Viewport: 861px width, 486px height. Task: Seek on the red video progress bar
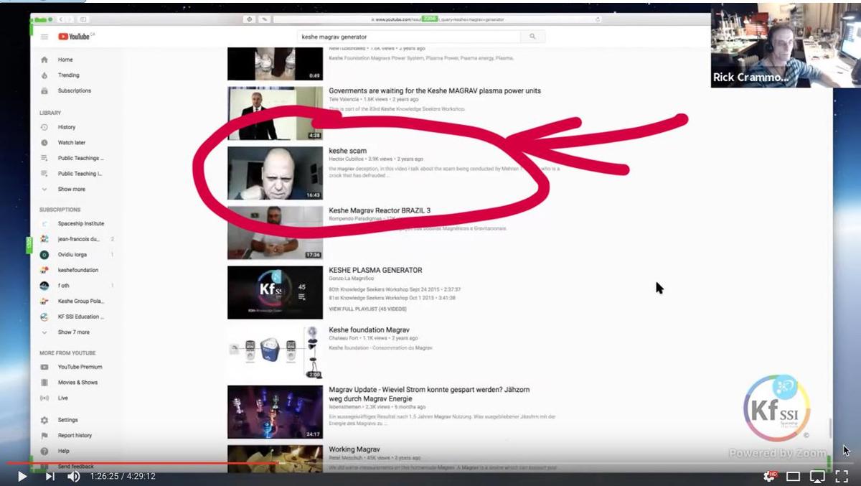click(430, 463)
